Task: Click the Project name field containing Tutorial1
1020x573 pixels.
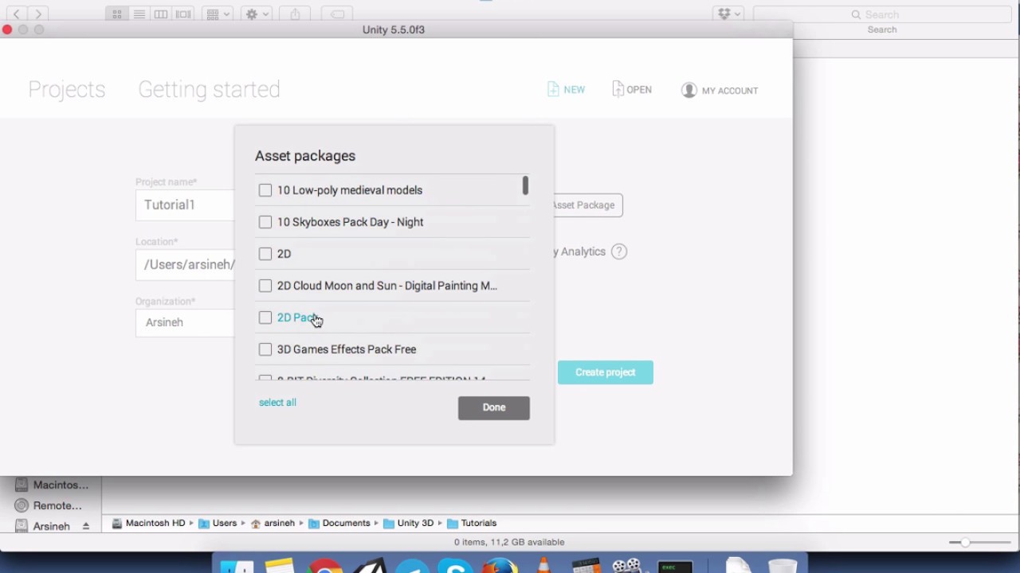Action: [x=186, y=205]
